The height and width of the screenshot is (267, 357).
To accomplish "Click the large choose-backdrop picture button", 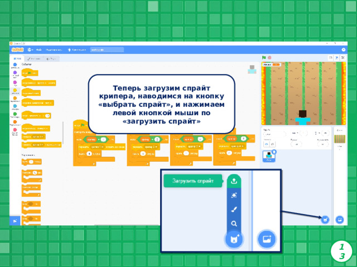I will coord(267,239).
